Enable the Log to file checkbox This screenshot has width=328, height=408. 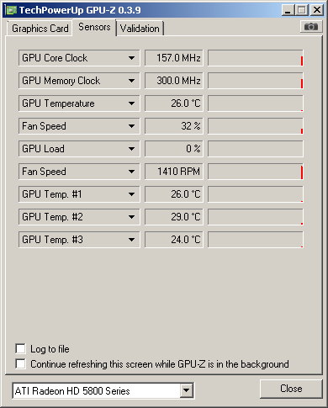coord(20,349)
